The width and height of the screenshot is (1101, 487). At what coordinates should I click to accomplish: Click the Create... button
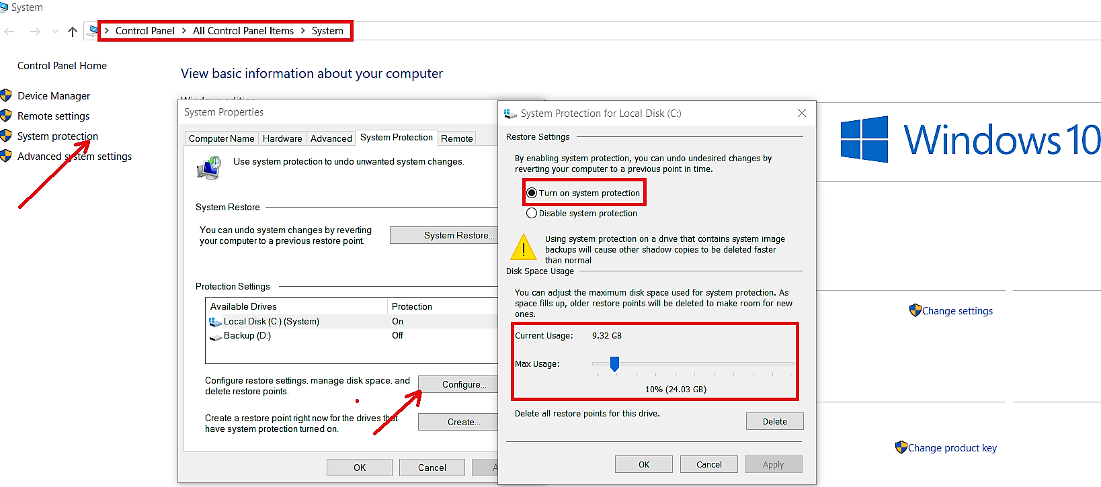click(458, 422)
